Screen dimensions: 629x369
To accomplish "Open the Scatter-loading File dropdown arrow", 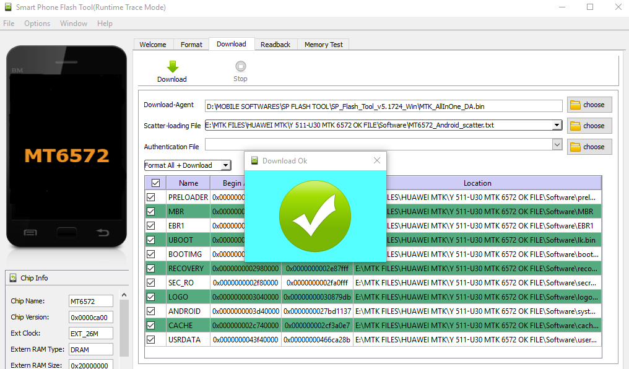I will pos(557,125).
